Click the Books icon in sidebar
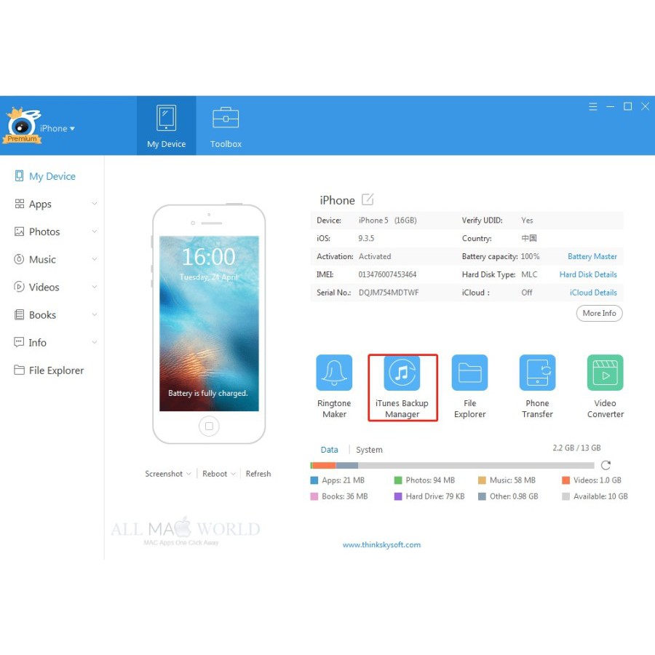 click(19, 314)
